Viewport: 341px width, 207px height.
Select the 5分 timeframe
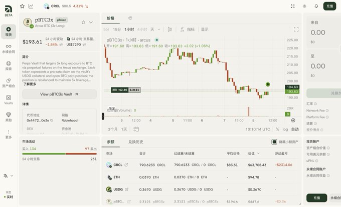coord(106,29)
